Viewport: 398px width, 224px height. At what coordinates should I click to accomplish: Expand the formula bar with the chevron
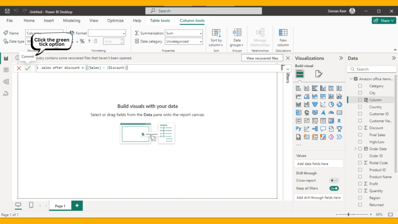pos(288,69)
